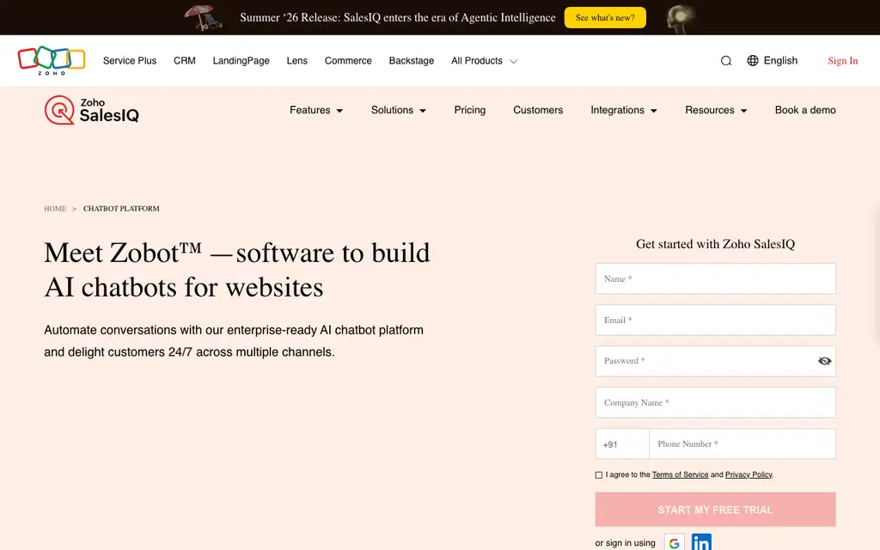Expand the Solutions menu

point(399,110)
